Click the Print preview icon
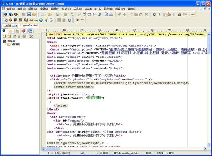The width and height of the screenshot is (212, 156). pyautogui.click(x=106, y=14)
